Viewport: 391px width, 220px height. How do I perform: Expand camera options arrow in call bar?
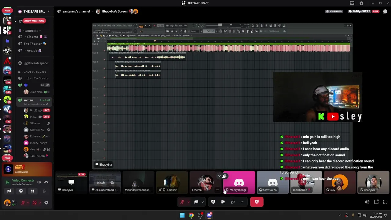[202, 202]
